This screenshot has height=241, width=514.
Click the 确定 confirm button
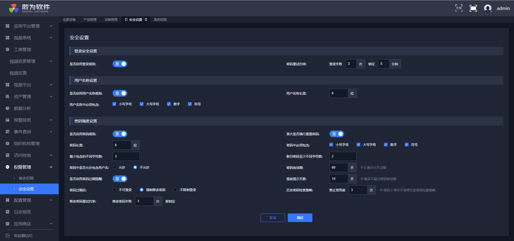point(300,218)
